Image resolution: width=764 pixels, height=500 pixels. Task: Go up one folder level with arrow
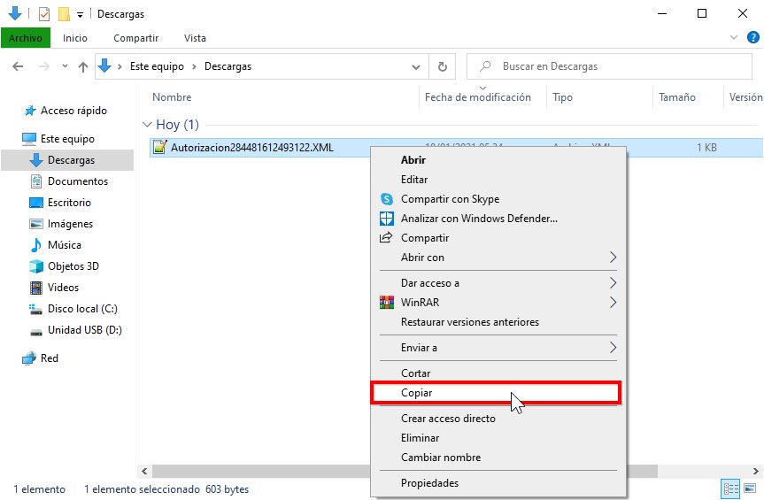[x=83, y=66]
